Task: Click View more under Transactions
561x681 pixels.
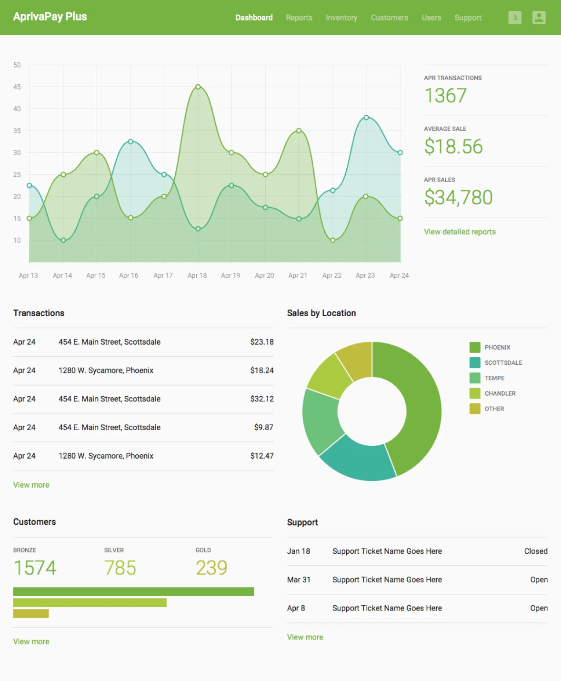Action: (30, 485)
